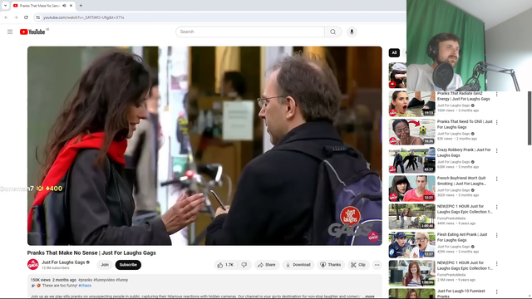The height and width of the screenshot is (299, 532).
Task: Go back using the browser back arrow
Action: click(6, 17)
